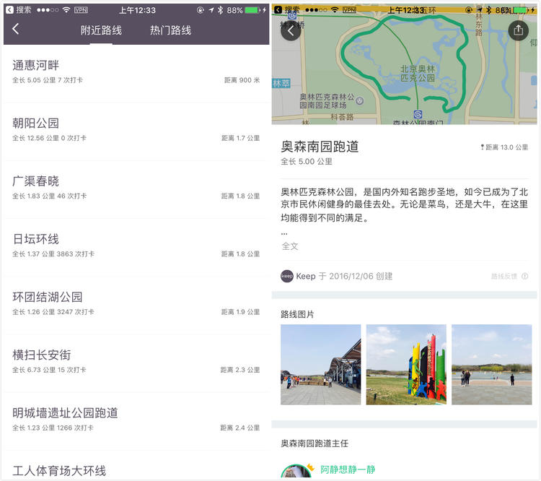Switch to the 附近路线 tab
Image resolution: width=541 pixels, height=481 pixels.
tap(101, 30)
